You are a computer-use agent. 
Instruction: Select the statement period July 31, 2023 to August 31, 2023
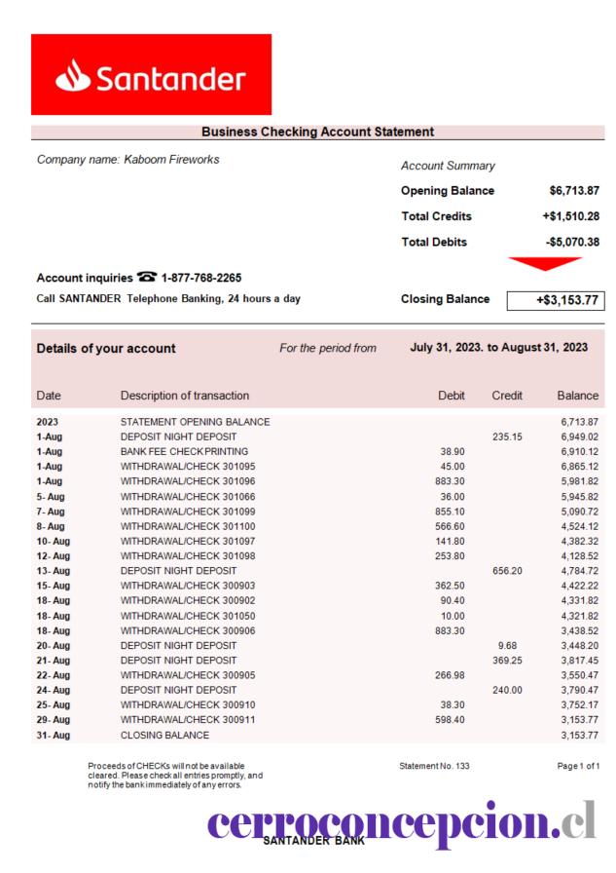tap(498, 348)
